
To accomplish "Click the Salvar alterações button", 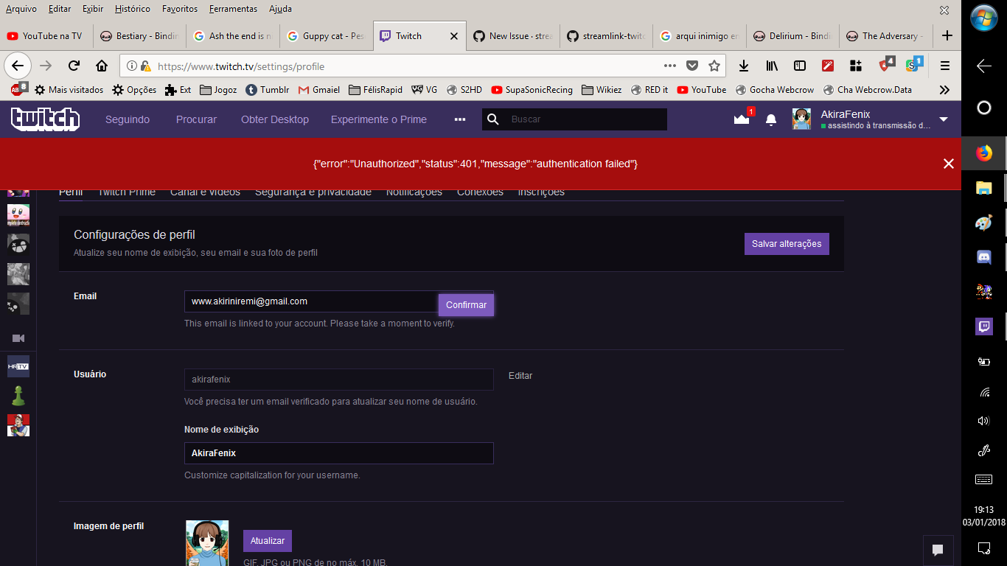I will (x=787, y=243).
